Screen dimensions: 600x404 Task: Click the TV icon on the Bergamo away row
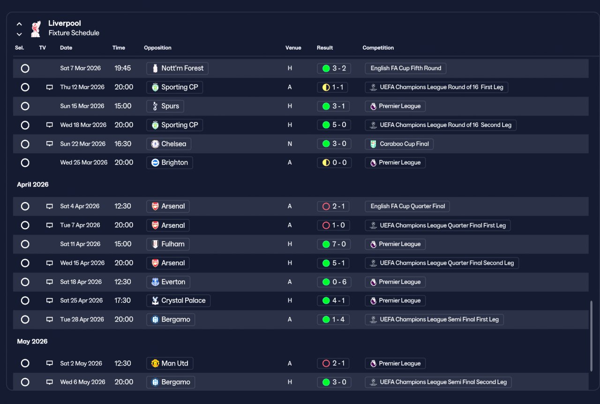coord(49,320)
